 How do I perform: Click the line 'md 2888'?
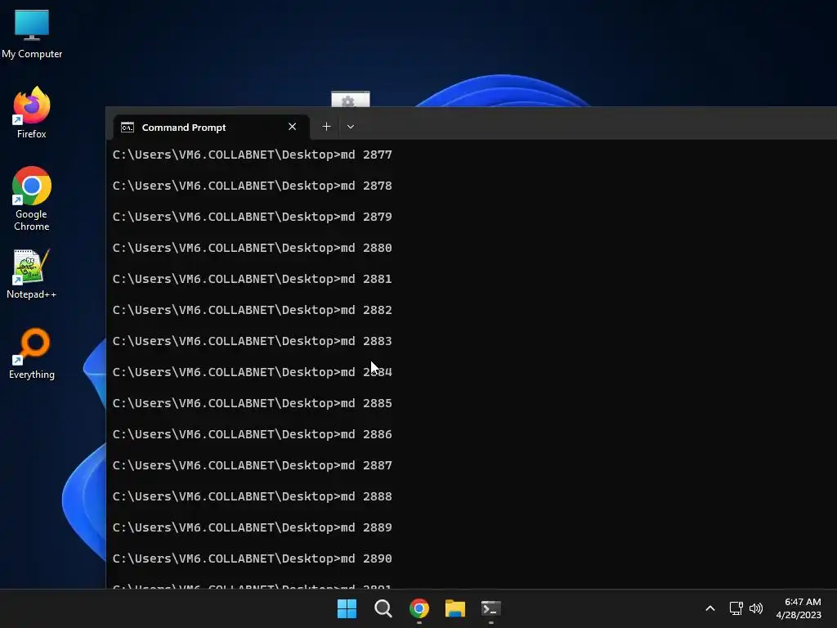tap(252, 496)
